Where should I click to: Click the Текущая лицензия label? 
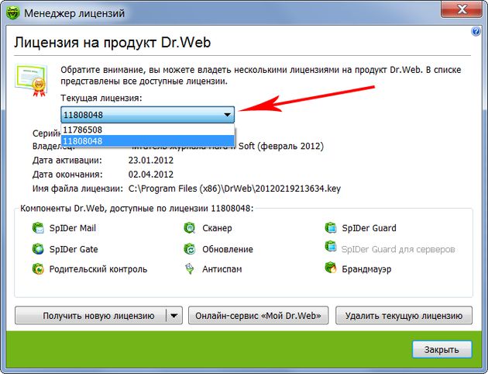(101, 98)
